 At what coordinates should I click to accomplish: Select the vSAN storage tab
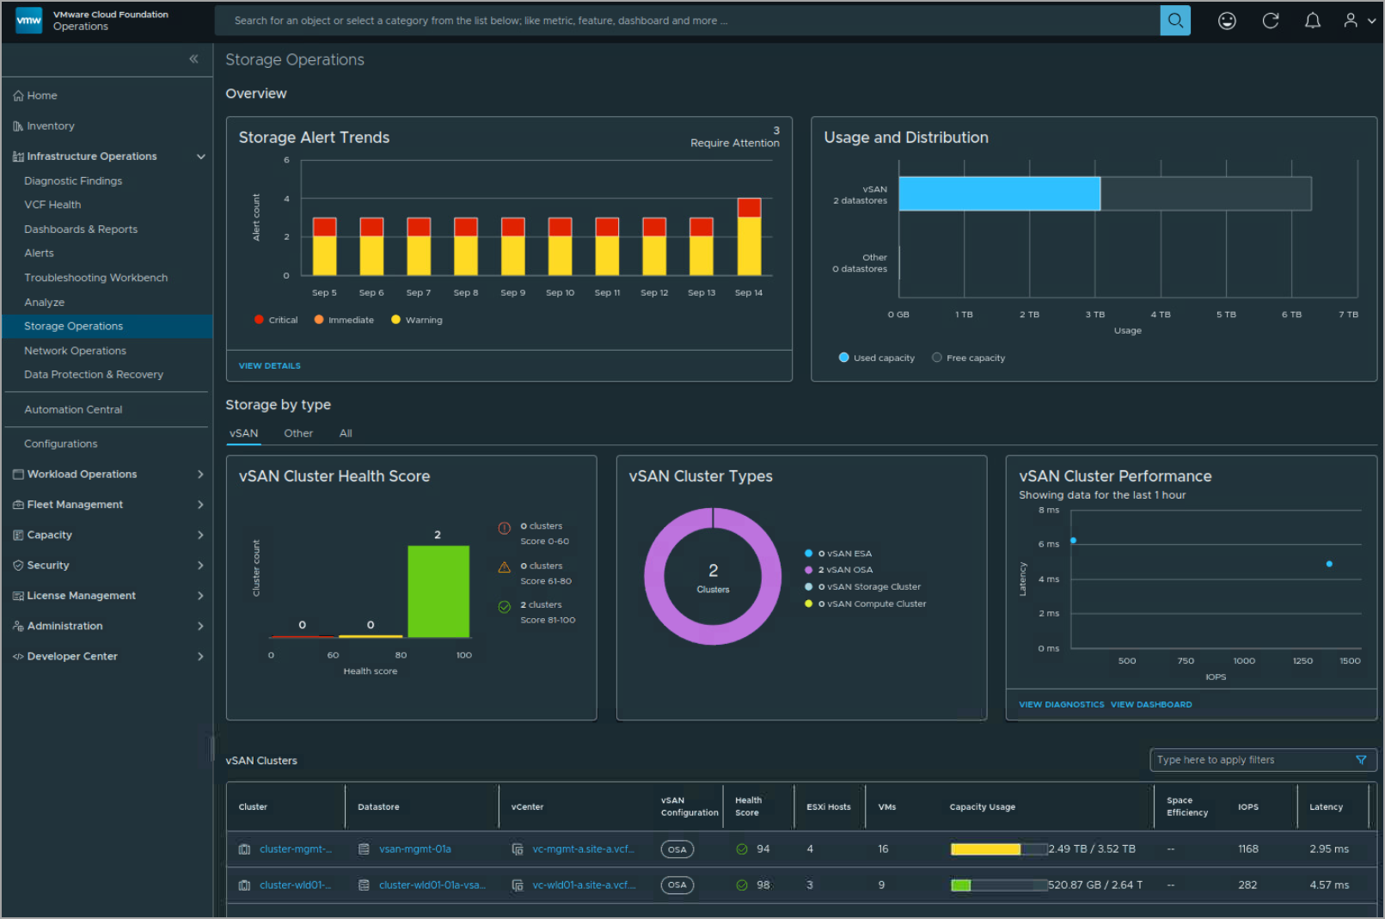pyautogui.click(x=244, y=433)
